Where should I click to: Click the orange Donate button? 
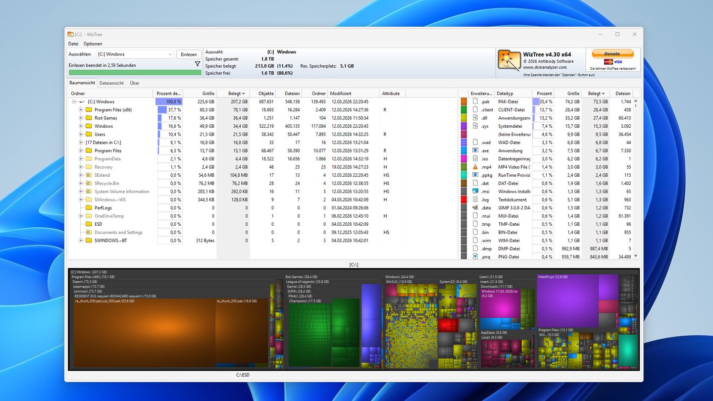(x=612, y=53)
